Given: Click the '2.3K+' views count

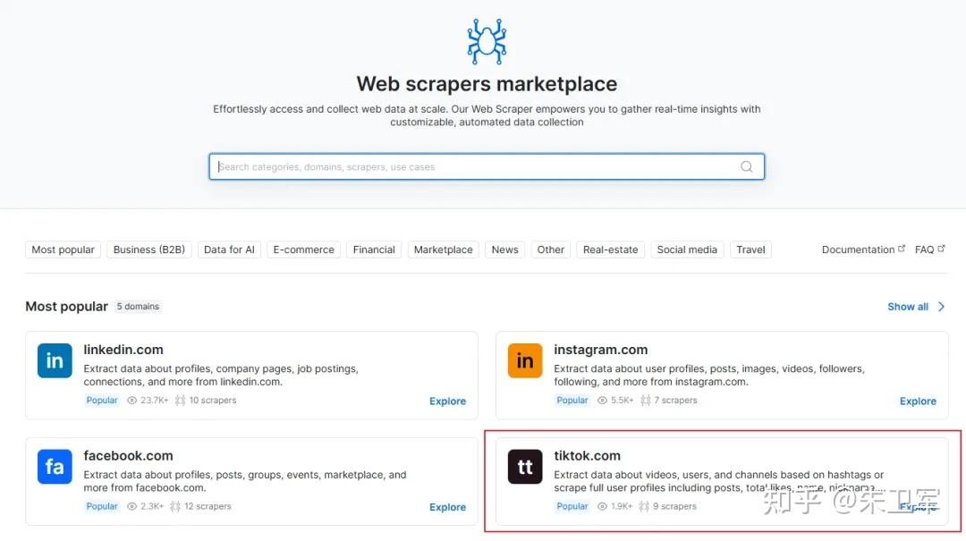Looking at the screenshot, I should tap(151, 506).
